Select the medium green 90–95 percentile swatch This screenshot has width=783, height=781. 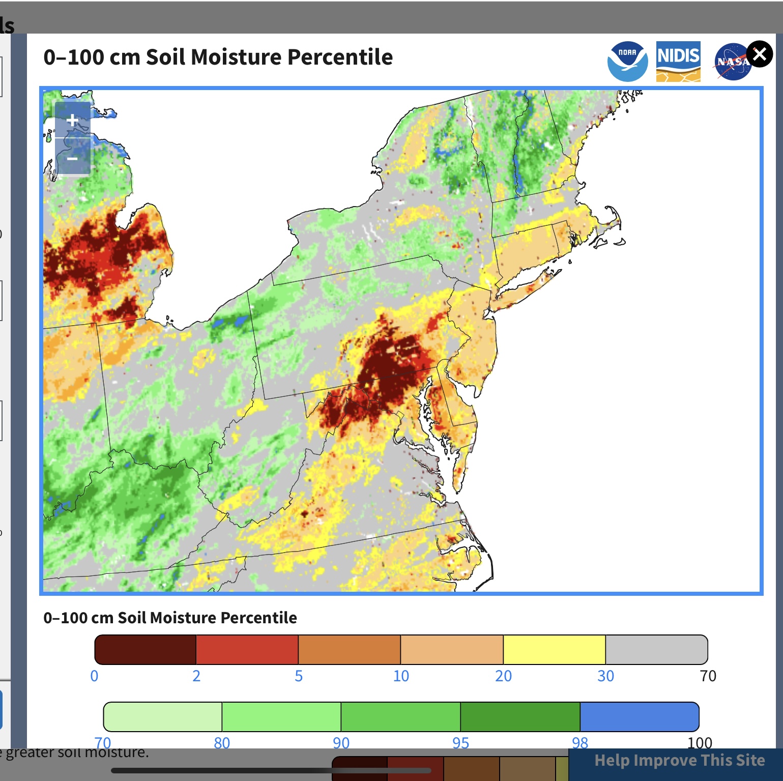click(401, 717)
